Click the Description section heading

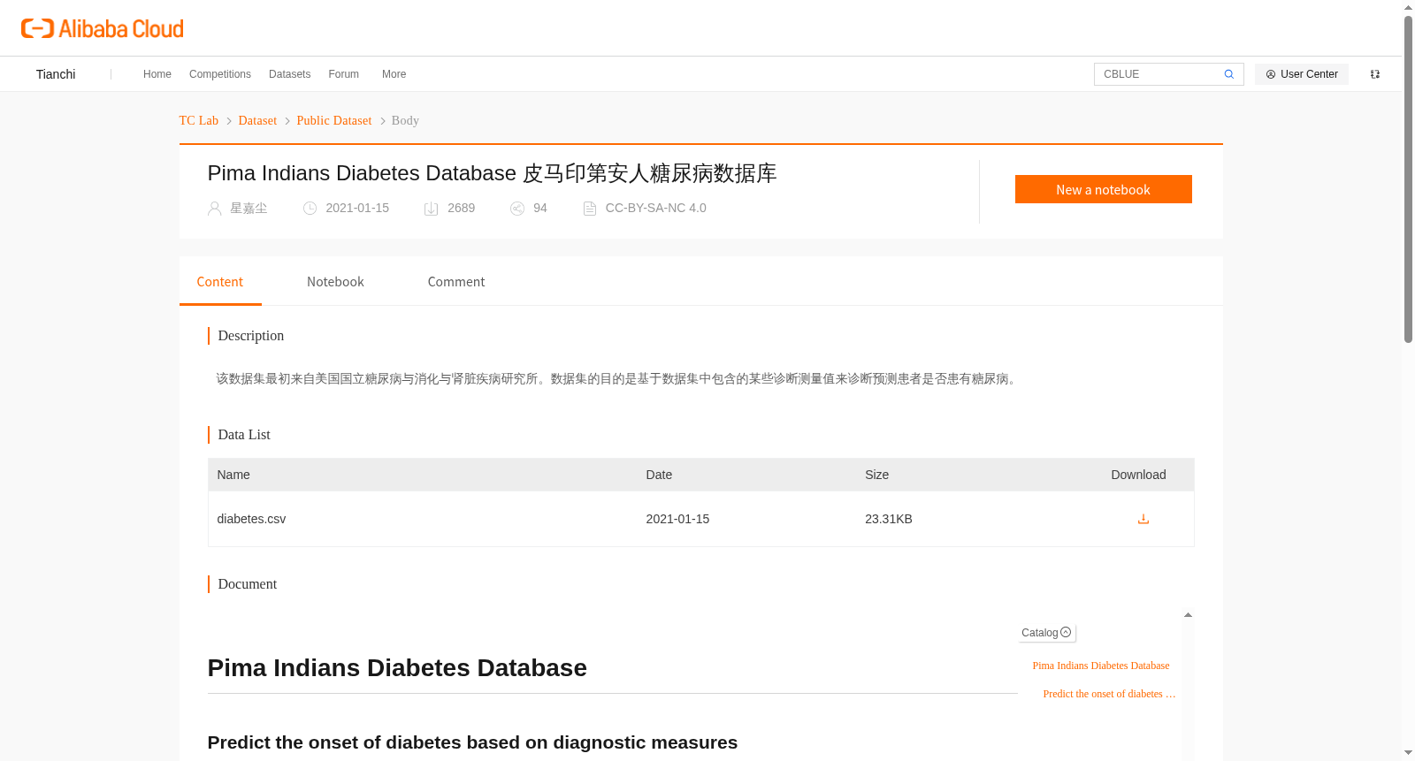point(251,336)
